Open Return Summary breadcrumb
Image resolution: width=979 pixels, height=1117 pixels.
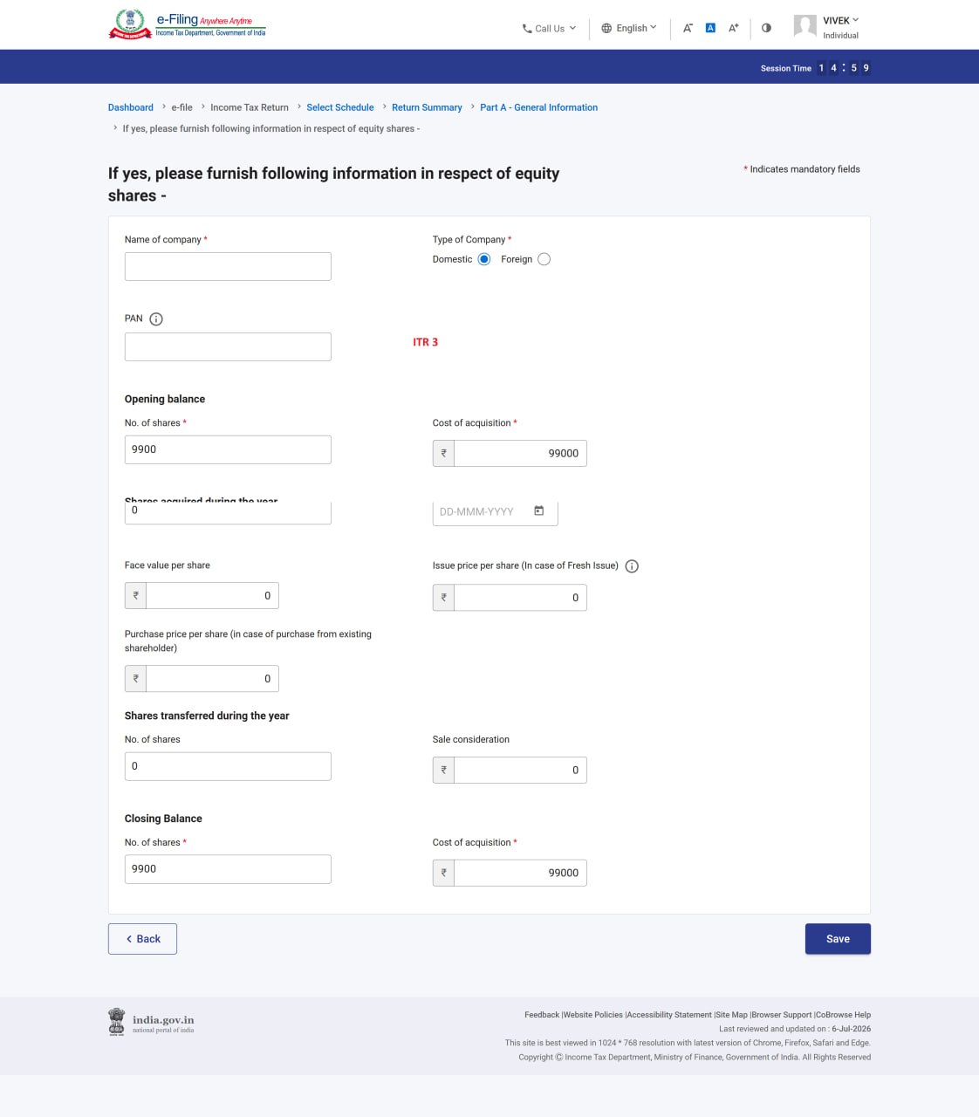coord(427,107)
